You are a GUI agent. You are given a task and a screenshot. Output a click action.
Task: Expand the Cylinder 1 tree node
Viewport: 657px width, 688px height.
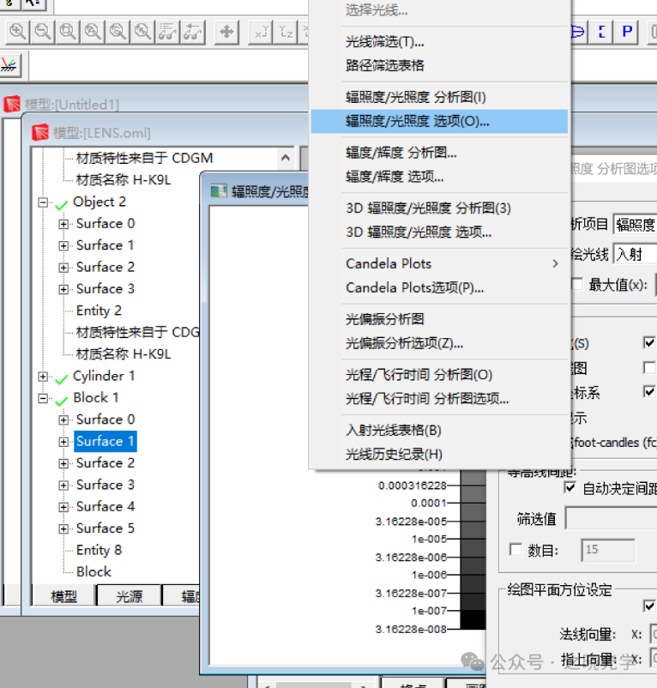(x=43, y=377)
